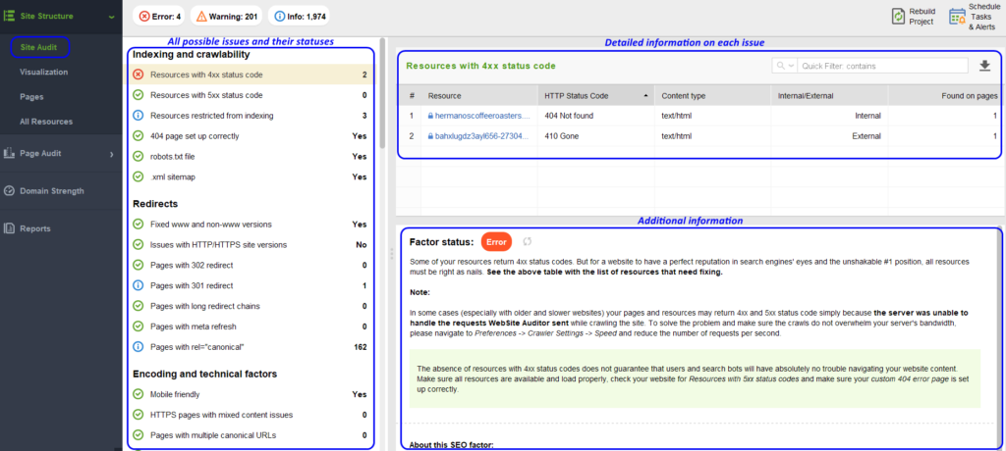Expand the Page Audit section arrow
1006x451 pixels.
111,154
